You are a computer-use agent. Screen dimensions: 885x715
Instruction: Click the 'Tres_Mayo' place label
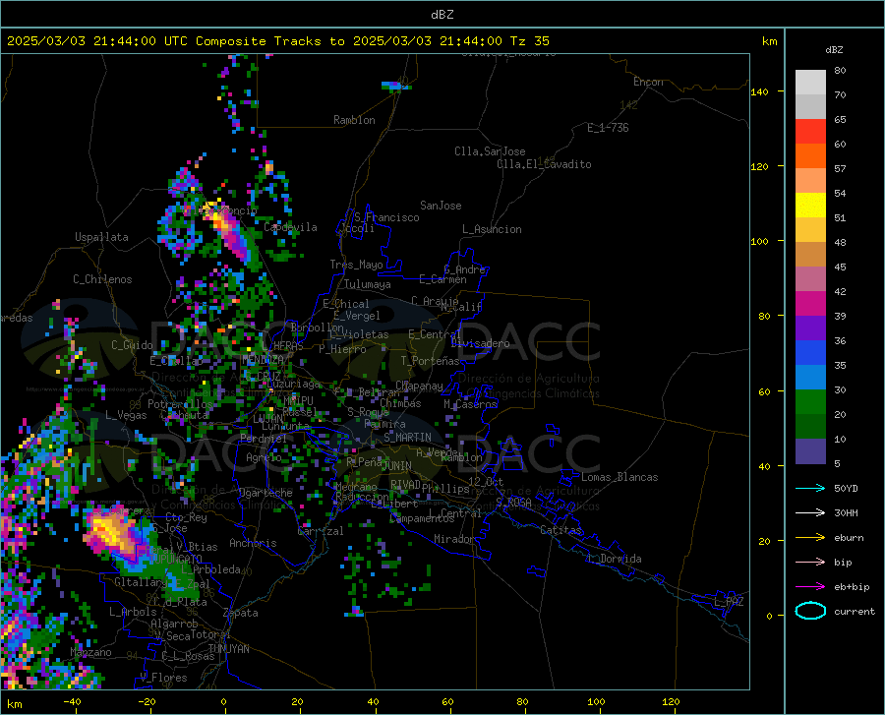coord(356,265)
